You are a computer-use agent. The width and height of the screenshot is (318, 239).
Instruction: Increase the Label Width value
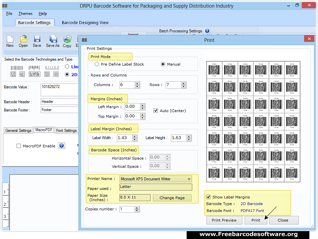135,136
